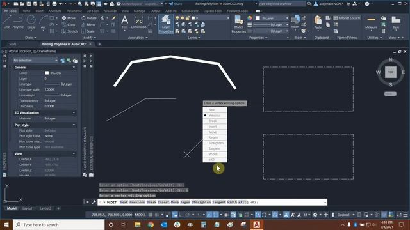Viewport: 410px width, 230px height.
Task: Open the Decimal units dropdown in status bar
Action: [345, 215]
